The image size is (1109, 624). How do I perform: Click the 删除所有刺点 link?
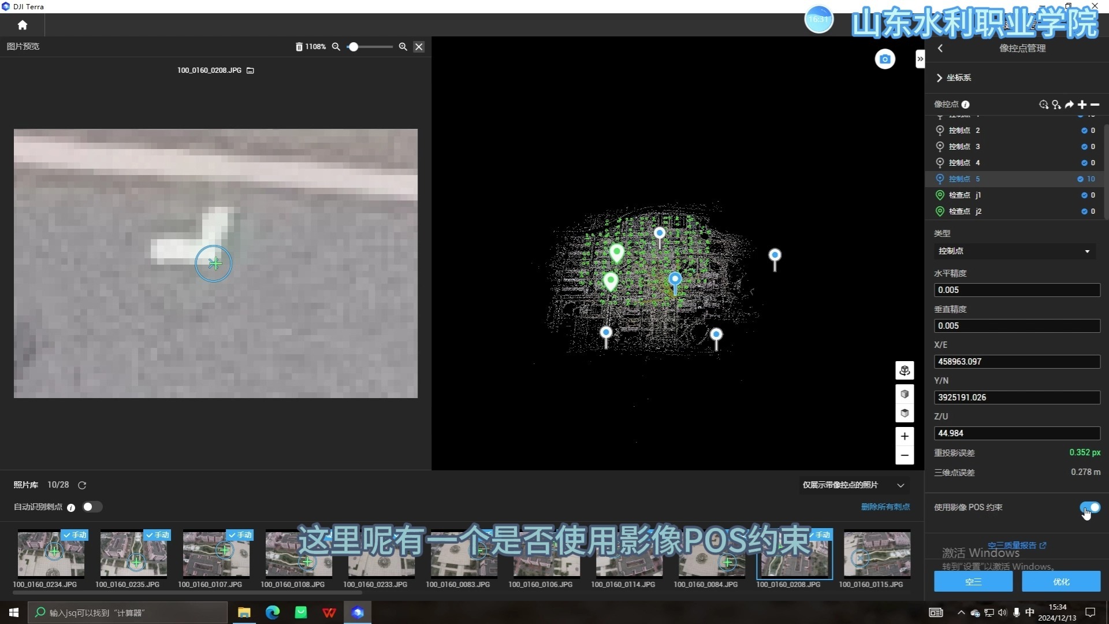(885, 507)
